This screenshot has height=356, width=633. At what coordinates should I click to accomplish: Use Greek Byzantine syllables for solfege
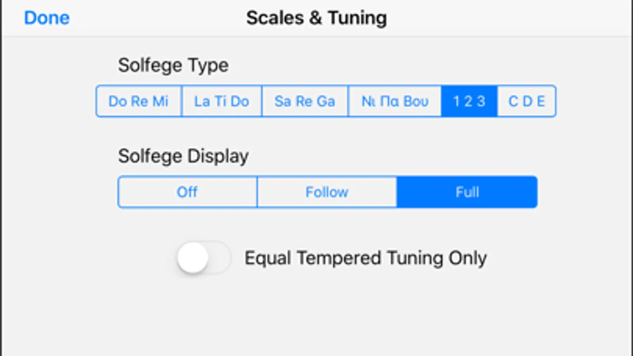[395, 101]
